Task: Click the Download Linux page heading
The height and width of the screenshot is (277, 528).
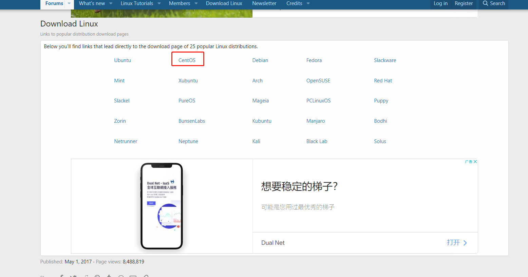Action: tap(69, 24)
